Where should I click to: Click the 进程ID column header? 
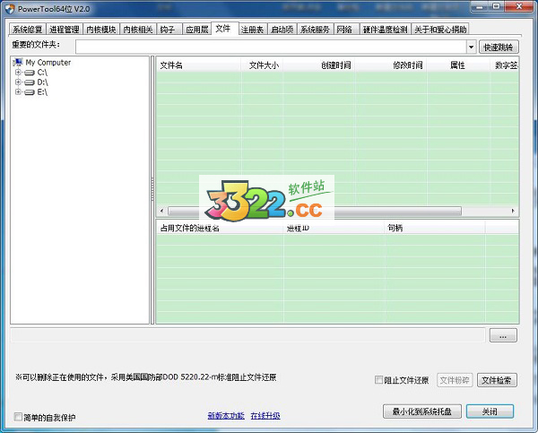click(334, 228)
